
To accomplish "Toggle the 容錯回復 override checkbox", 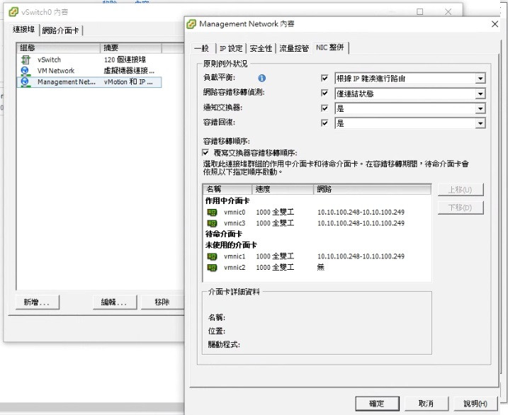I will click(324, 123).
